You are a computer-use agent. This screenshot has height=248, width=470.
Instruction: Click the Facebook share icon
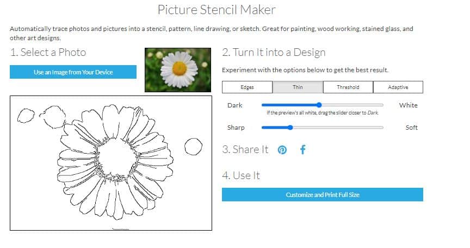(x=303, y=150)
